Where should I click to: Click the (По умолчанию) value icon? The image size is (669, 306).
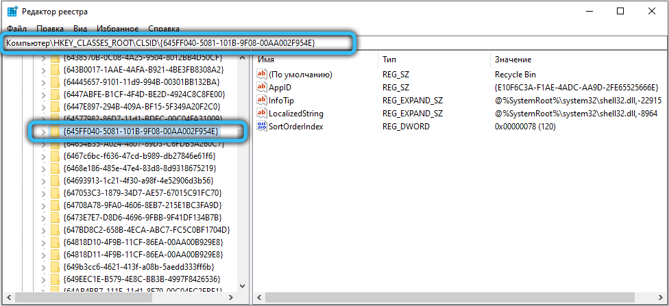(261, 74)
